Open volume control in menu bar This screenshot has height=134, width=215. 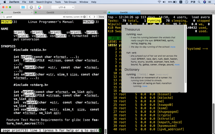tap(164, 2)
